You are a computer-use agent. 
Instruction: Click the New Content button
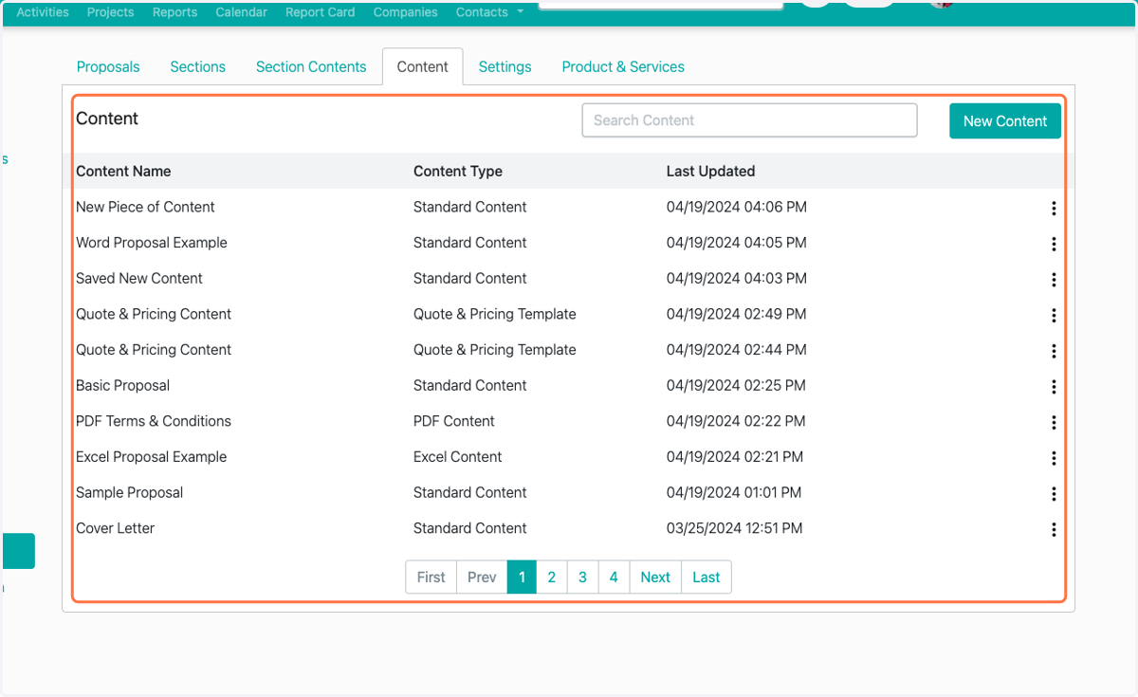1005,120
